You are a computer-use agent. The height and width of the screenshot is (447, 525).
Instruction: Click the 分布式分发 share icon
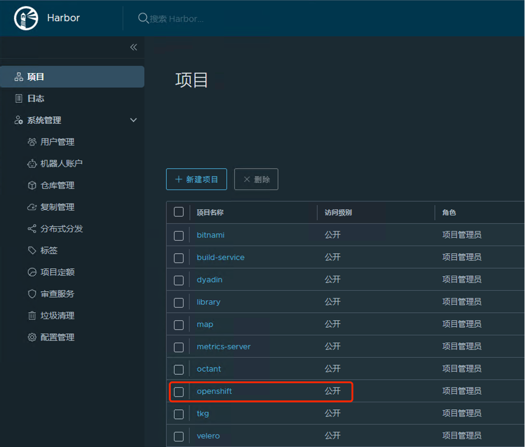(32, 229)
